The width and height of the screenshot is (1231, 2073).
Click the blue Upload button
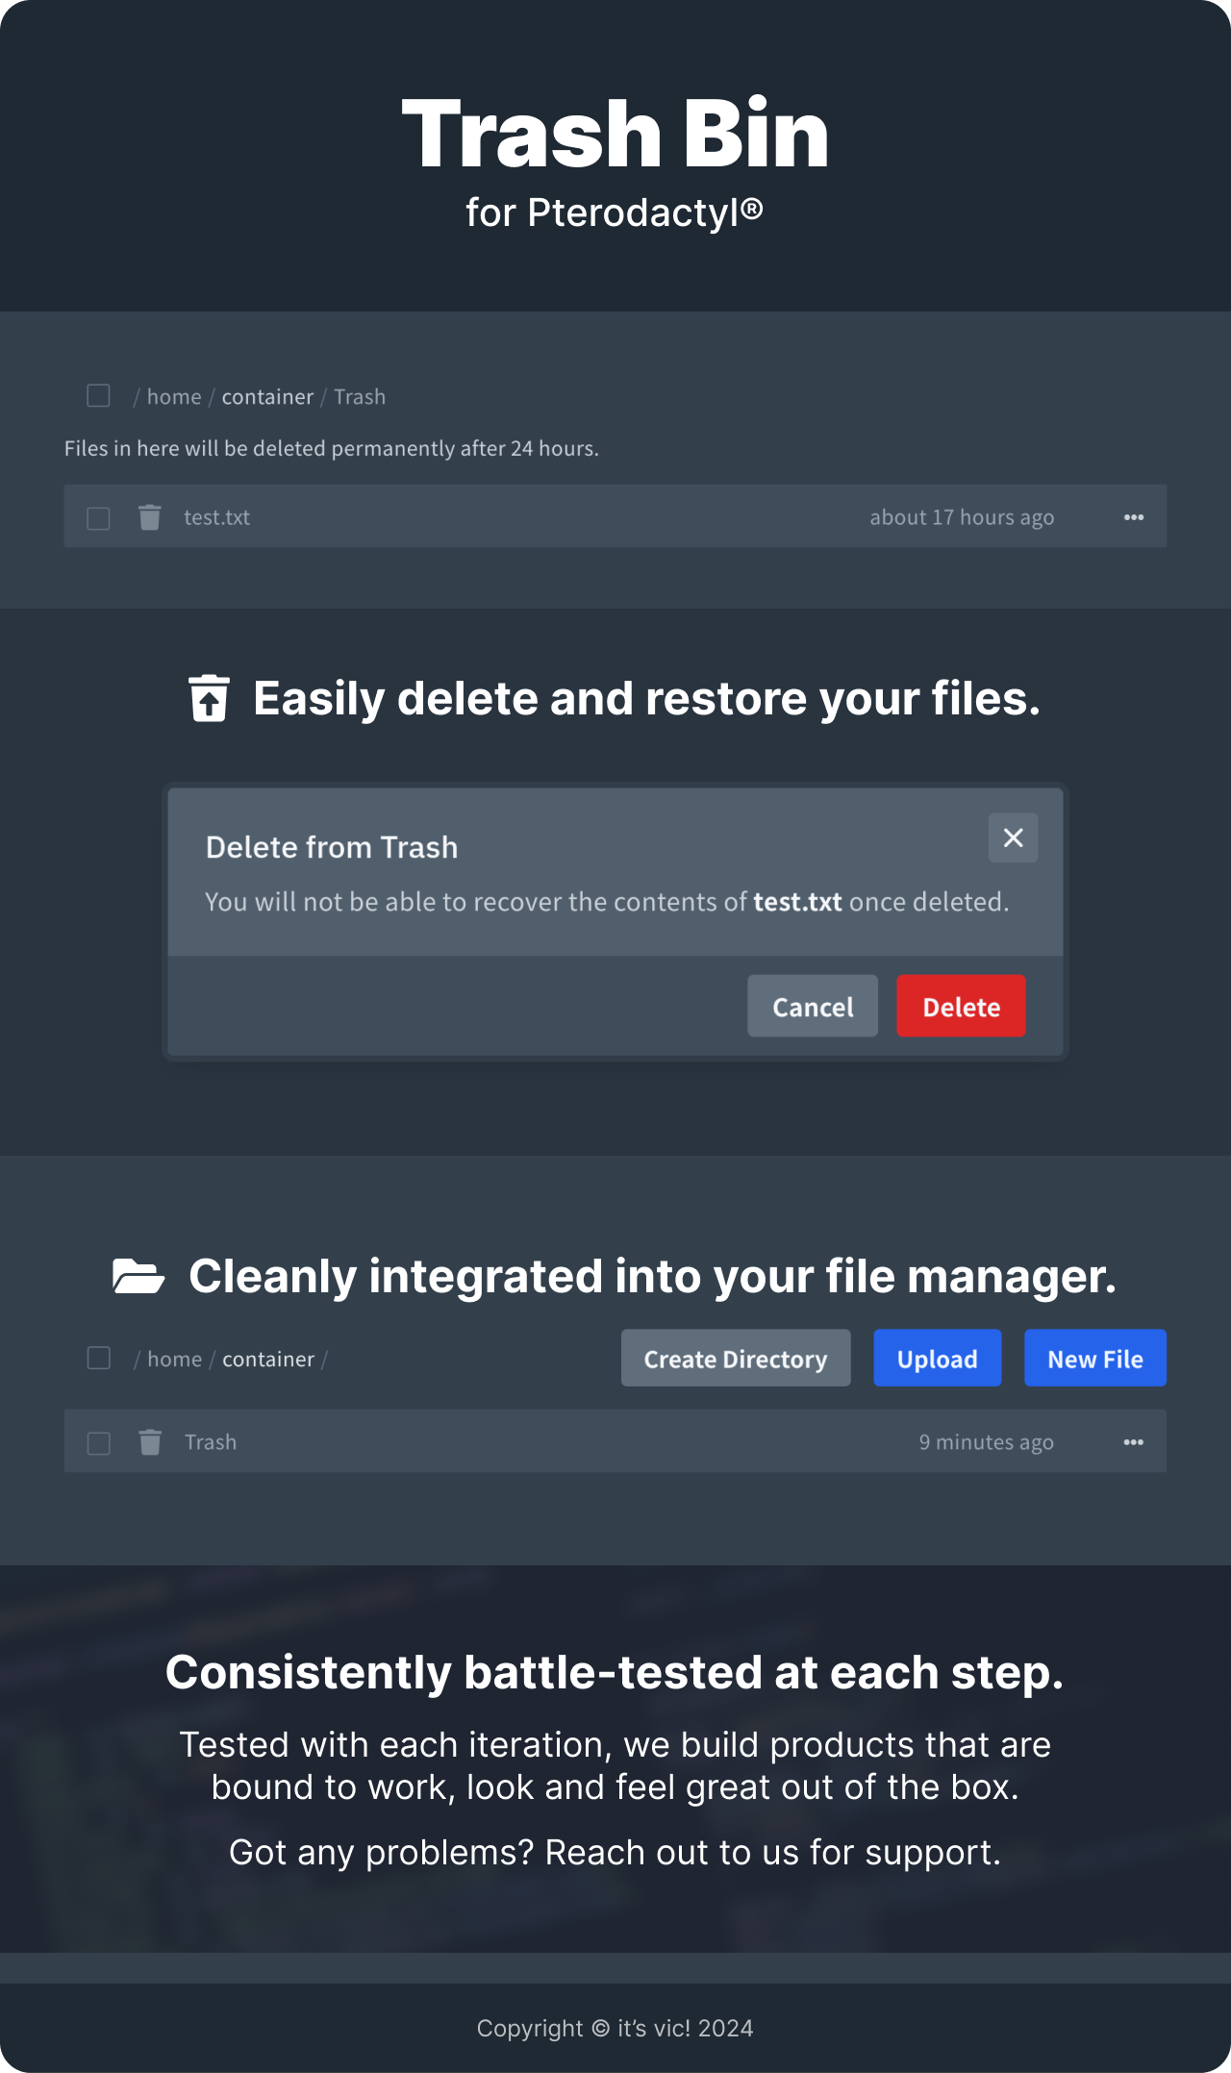coord(937,1359)
